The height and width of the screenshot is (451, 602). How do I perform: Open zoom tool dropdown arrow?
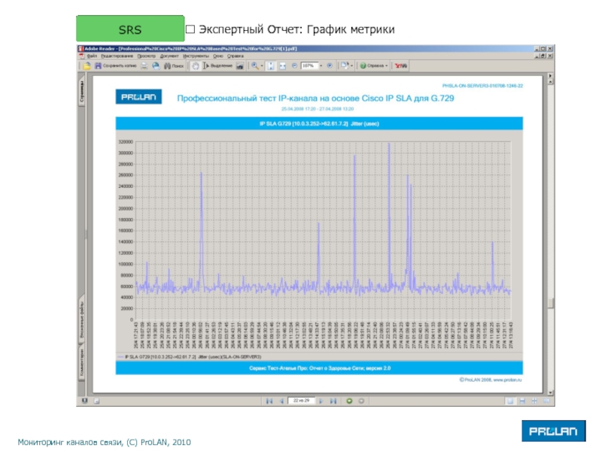(x=262, y=66)
